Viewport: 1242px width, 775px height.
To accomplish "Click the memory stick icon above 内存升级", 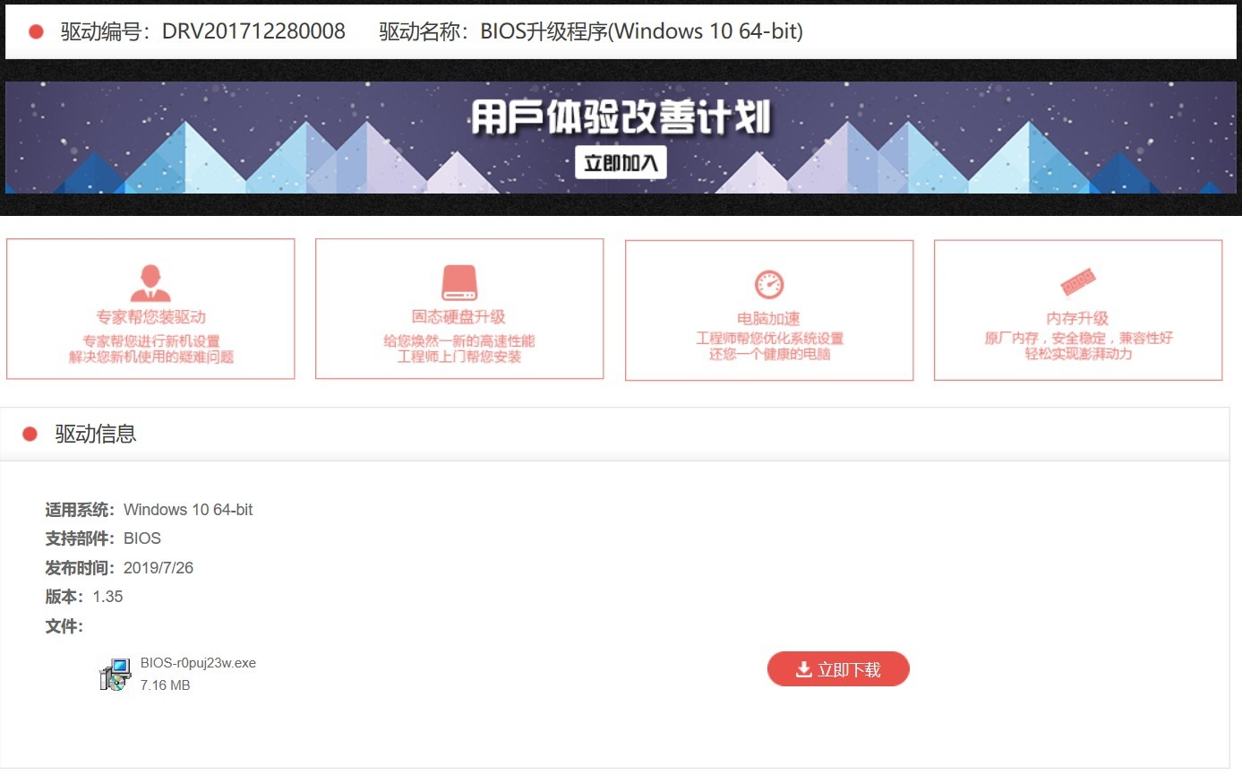I will [x=1077, y=280].
